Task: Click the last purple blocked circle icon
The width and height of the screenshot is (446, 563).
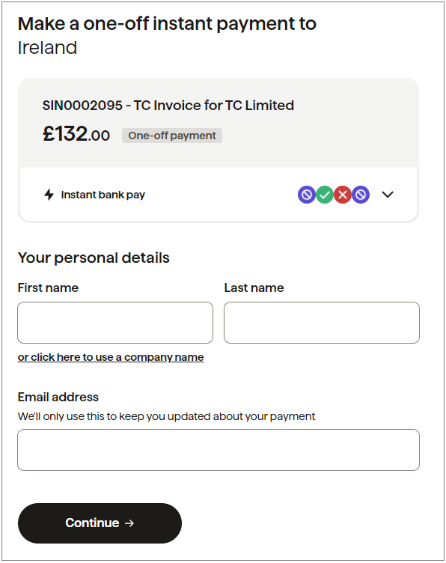Action: (361, 195)
